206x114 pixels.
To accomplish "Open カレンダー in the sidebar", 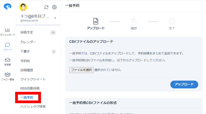I will (x=28, y=42).
